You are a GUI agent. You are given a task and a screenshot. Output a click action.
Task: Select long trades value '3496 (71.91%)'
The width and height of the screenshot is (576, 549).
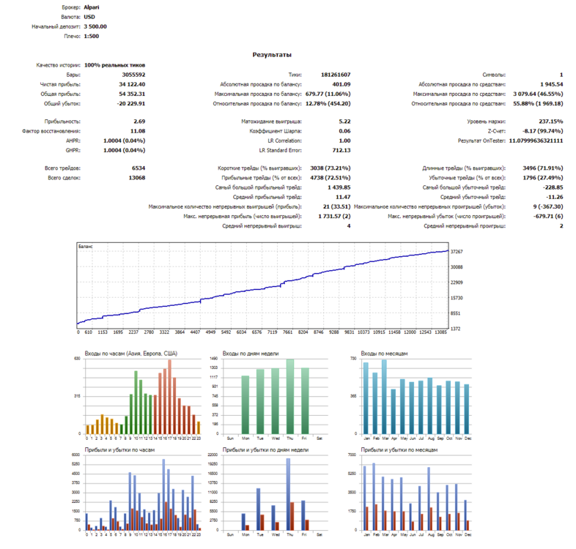542,168
